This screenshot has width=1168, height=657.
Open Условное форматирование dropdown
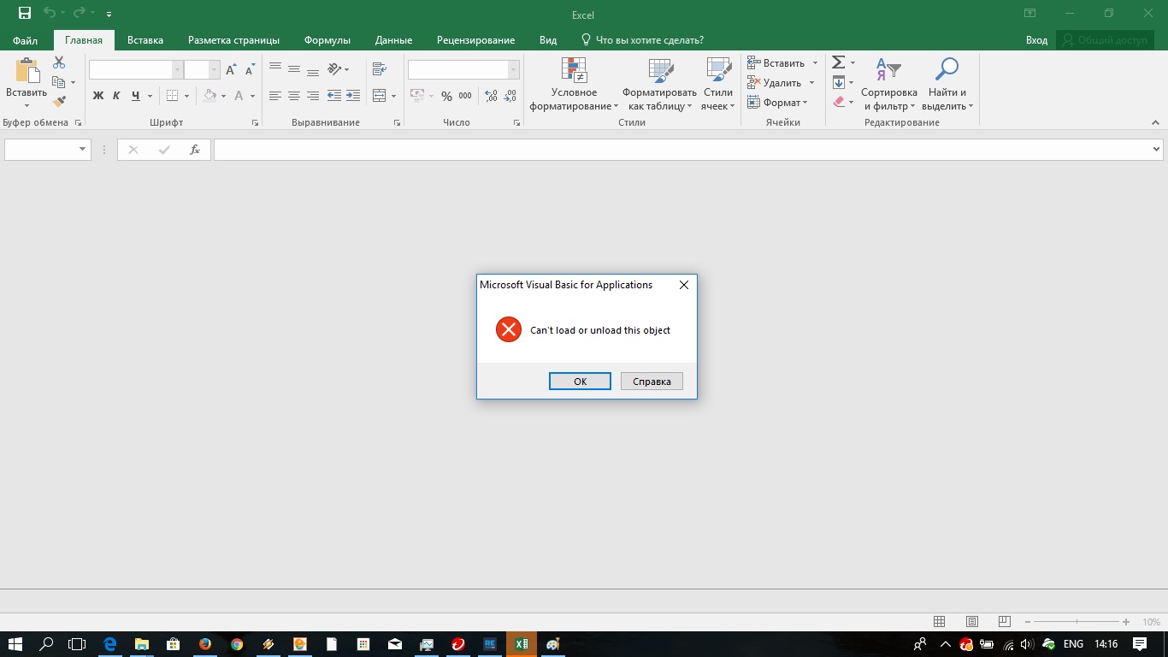(x=574, y=84)
